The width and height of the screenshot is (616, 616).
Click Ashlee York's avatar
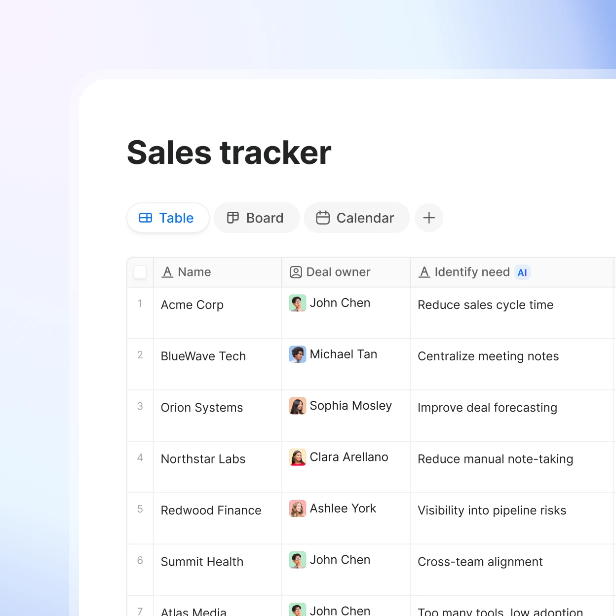tap(298, 508)
